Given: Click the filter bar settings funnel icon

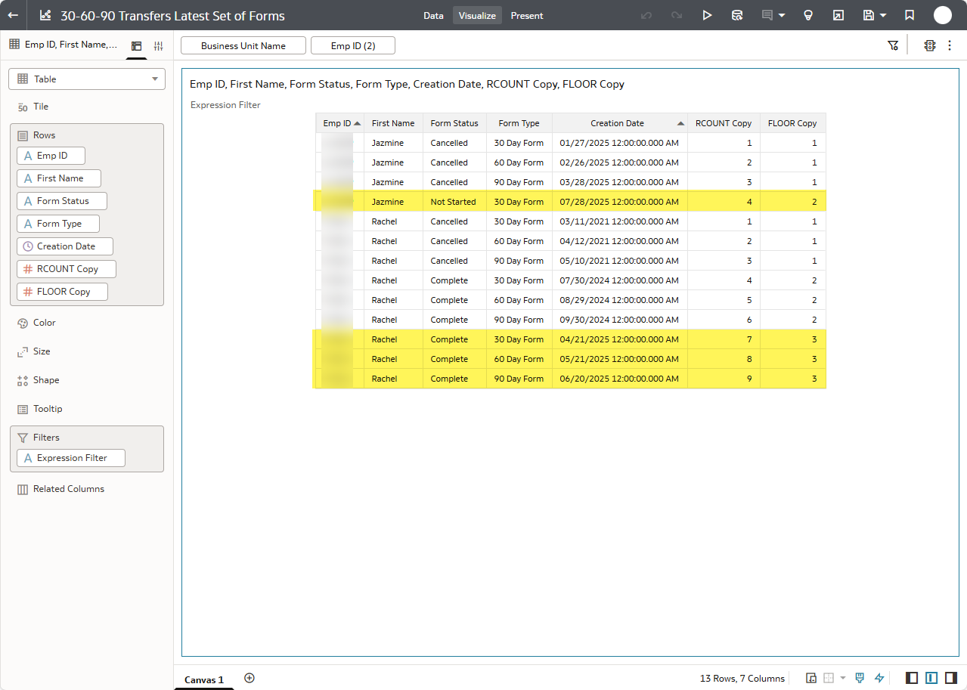Looking at the screenshot, I should (x=893, y=45).
